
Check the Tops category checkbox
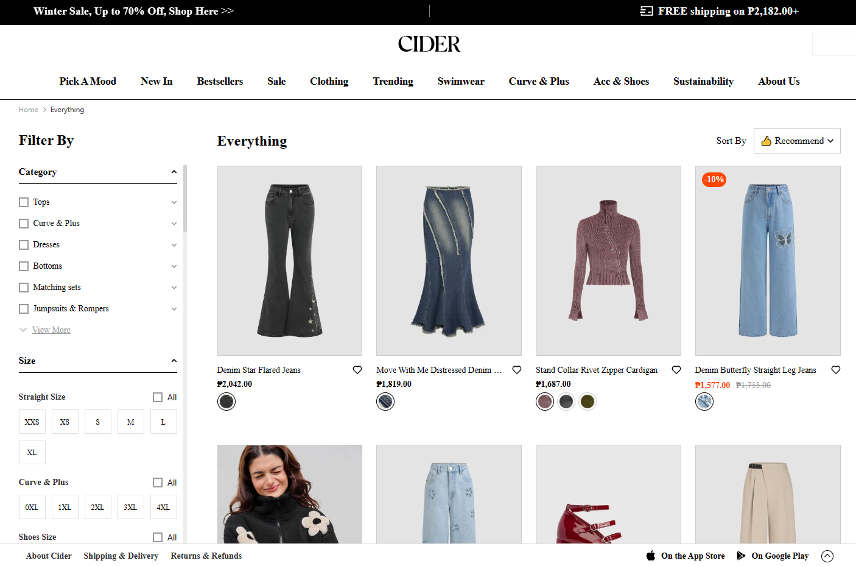click(x=24, y=202)
